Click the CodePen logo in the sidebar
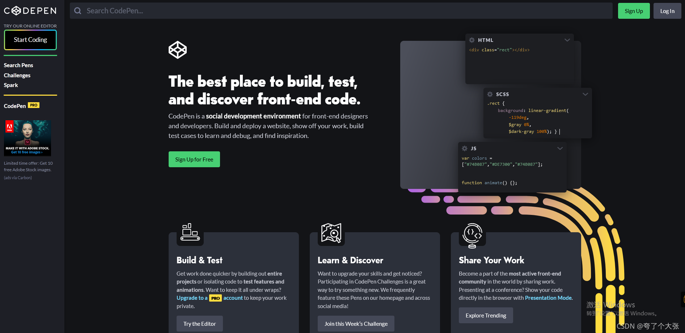The image size is (685, 333). click(x=30, y=11)
